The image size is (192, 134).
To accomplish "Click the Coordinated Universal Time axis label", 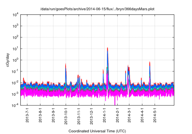I will coord(97,131).
